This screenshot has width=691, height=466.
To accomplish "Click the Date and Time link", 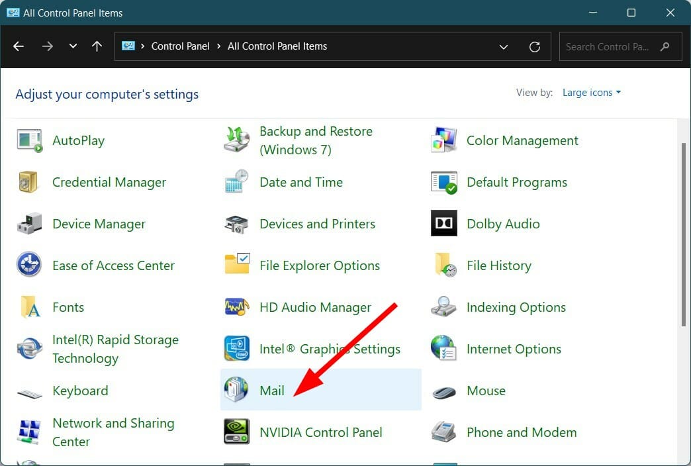I will 301,182.
